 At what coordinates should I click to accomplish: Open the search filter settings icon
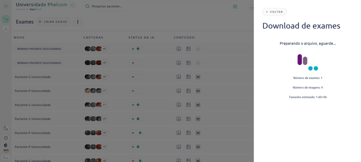pos(235,6)
